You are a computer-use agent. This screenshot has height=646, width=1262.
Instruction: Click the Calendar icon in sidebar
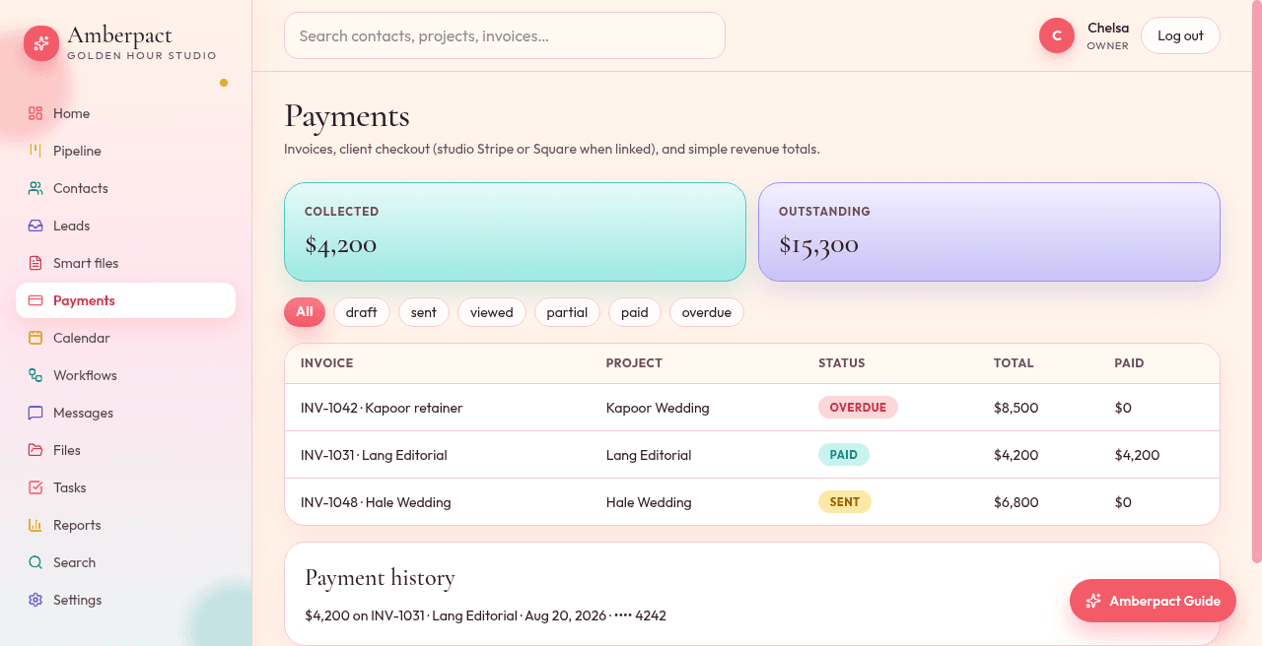(35, 338)
